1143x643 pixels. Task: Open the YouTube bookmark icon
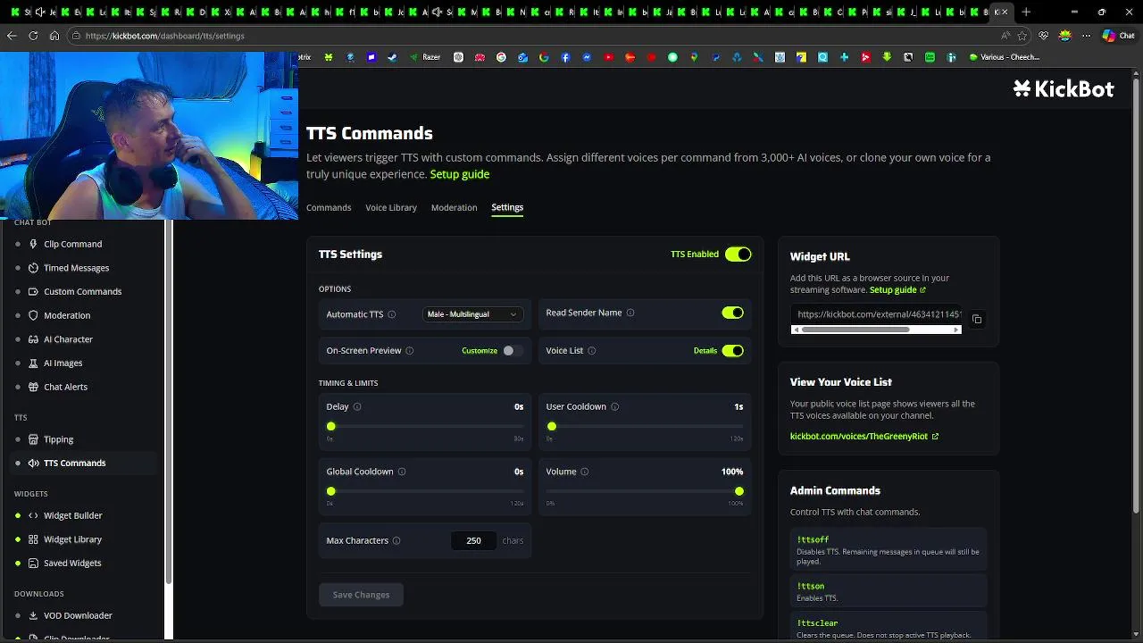click(609, 57)
